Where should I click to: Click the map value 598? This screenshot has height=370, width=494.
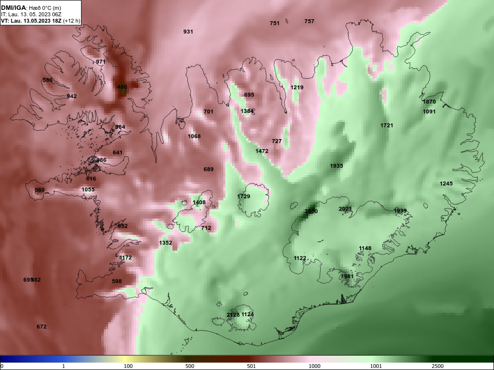point(117,281)
